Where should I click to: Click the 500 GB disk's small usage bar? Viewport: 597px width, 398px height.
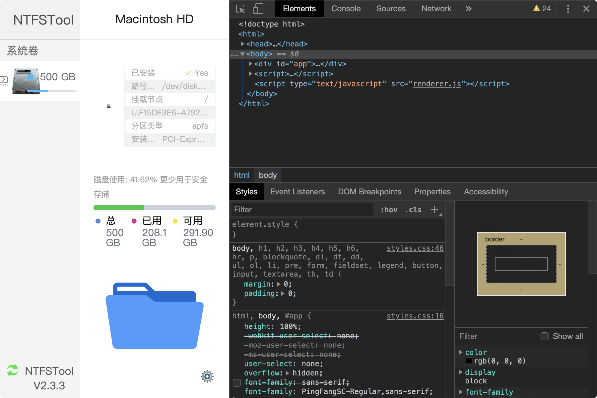pos(51,91)
